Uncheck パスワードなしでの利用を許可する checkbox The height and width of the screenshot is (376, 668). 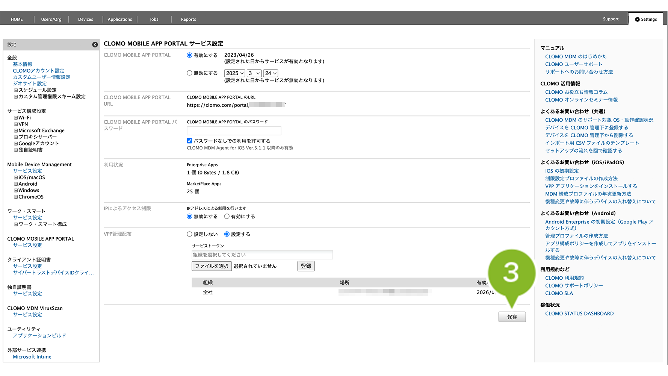(x=190, y=141)
